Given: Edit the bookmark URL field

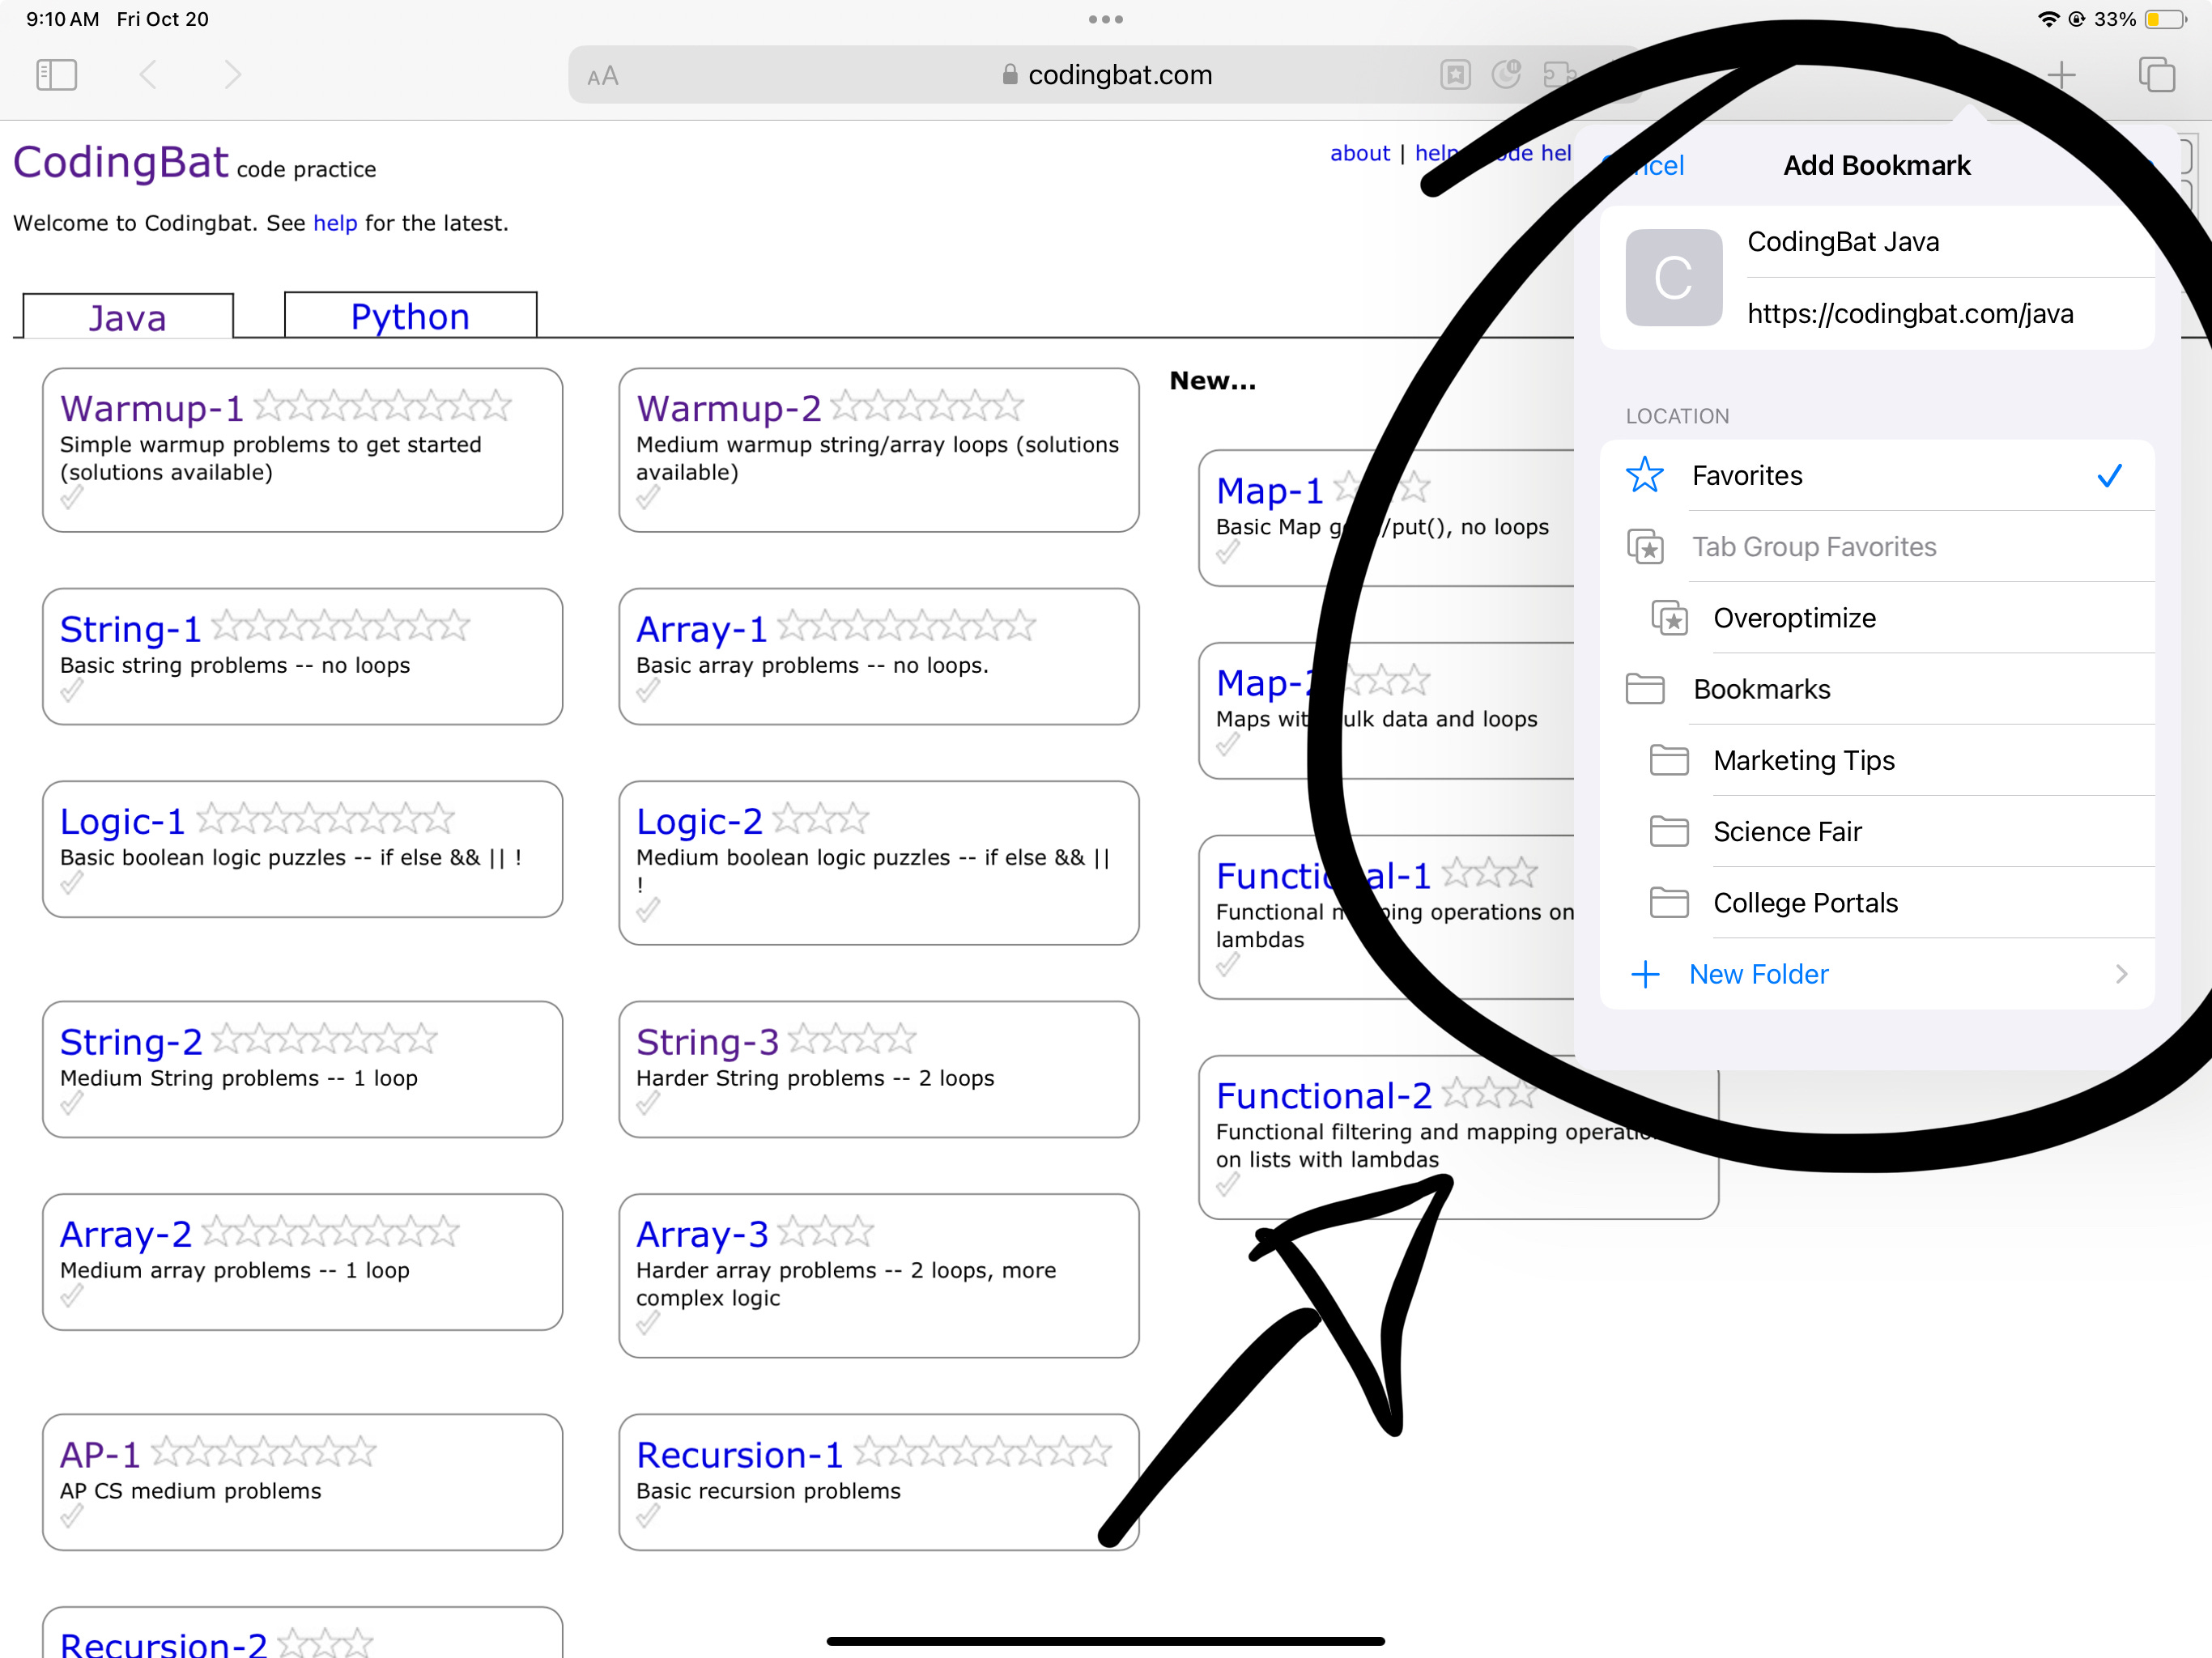Looking at the screenshot, I should (x=1948, y=314).
